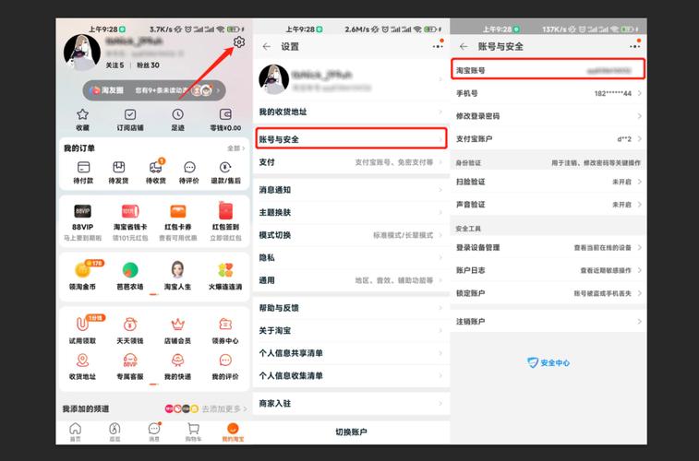Open 购物车 shopping cart tab
Viewport: 699px width, 461px height.
pos(194,431)
